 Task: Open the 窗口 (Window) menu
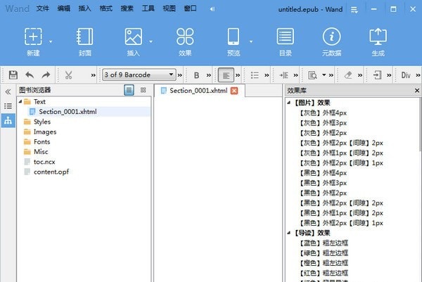pos(191,8)
